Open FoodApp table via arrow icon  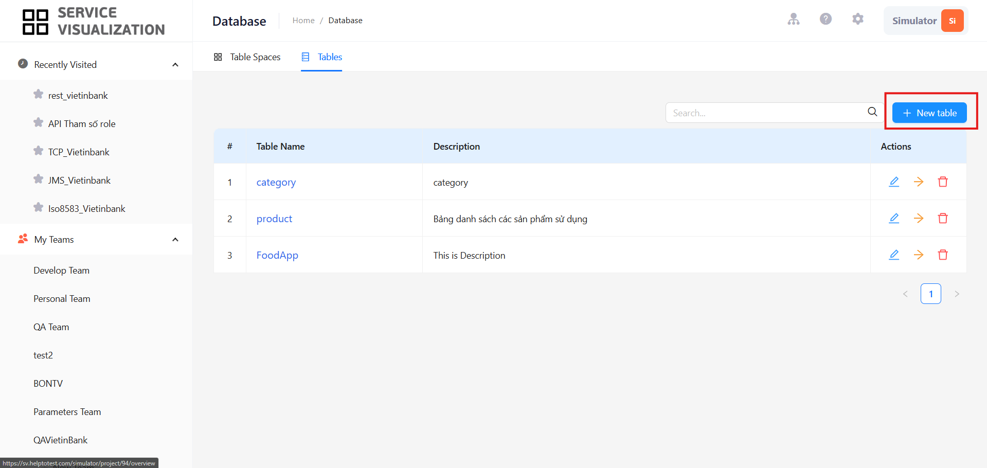tap(919, 255)
